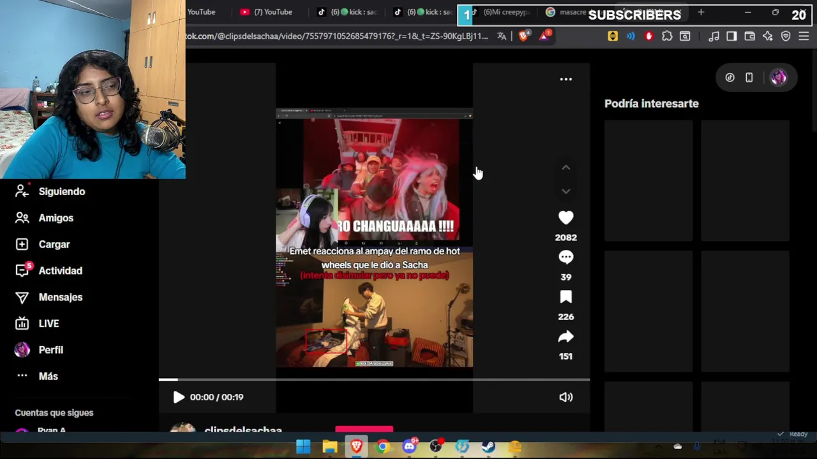Click the translate page icon
The width and height of the screenshot is (817, 459).
(x=502, y=36)
